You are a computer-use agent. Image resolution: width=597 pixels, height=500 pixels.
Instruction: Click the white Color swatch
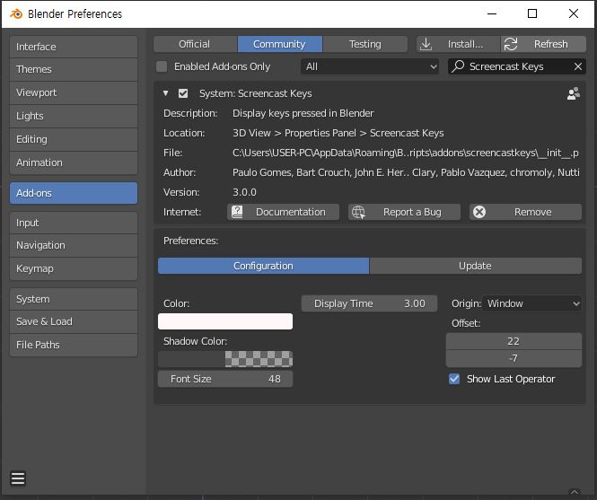coord(225,321)
